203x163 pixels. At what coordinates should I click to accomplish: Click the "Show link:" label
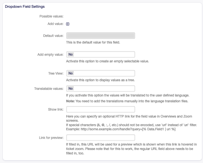tap(56, 109)
